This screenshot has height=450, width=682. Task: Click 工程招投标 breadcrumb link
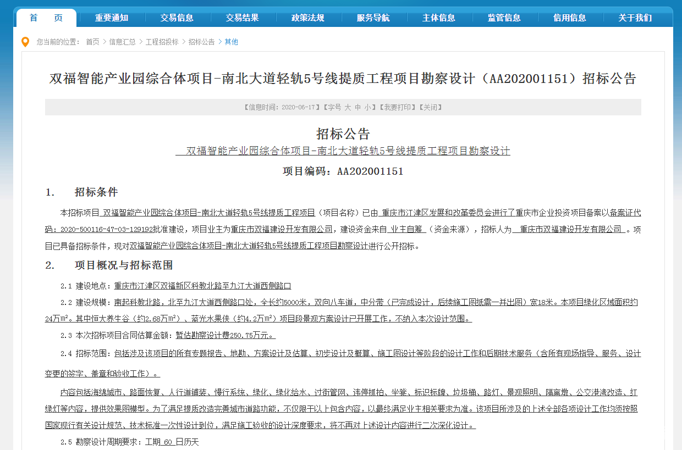(x=162, y=42)
